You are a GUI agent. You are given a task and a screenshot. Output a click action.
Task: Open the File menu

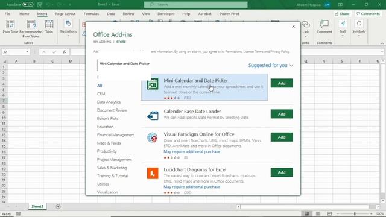pos(7,14)
